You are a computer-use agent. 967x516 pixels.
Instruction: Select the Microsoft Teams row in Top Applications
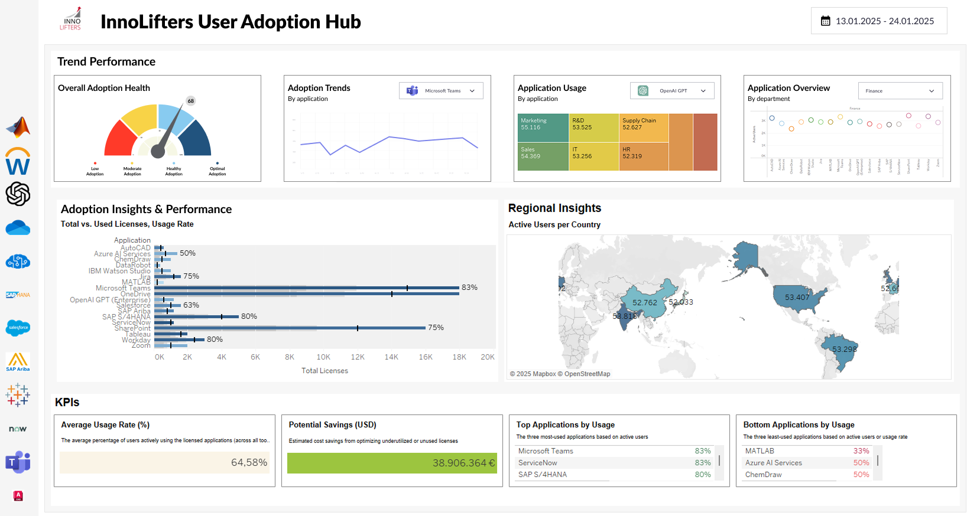pos(614,451)
